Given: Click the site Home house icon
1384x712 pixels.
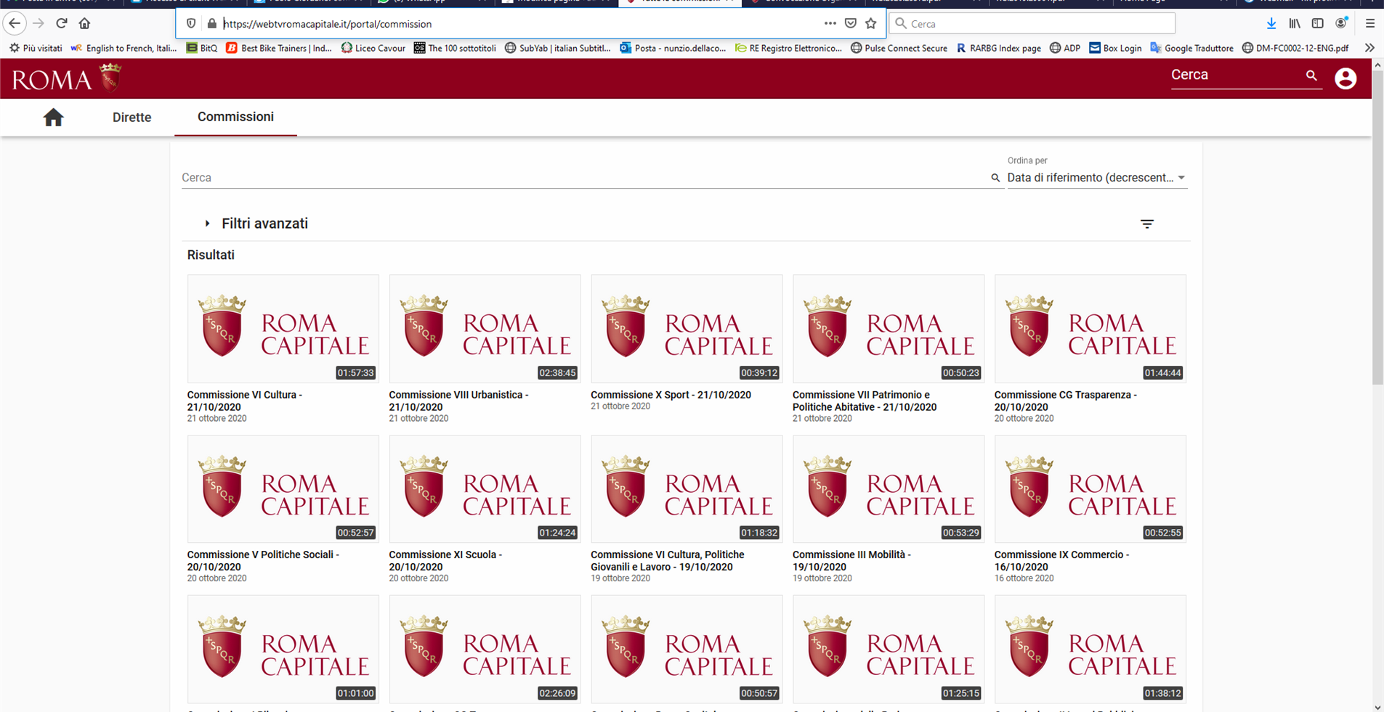Looking at the screenshot, I should [x=53, y=118].
